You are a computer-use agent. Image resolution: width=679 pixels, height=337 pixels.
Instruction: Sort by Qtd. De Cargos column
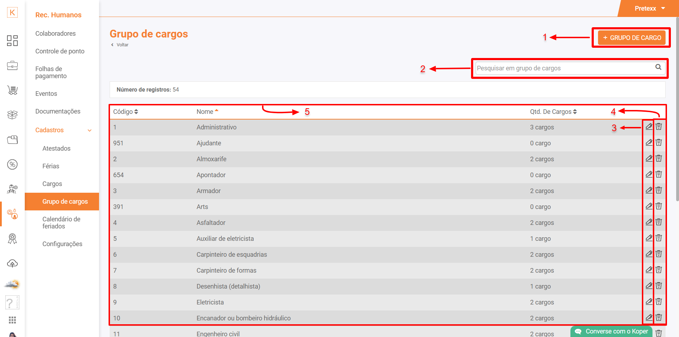(x=553, y=112)
